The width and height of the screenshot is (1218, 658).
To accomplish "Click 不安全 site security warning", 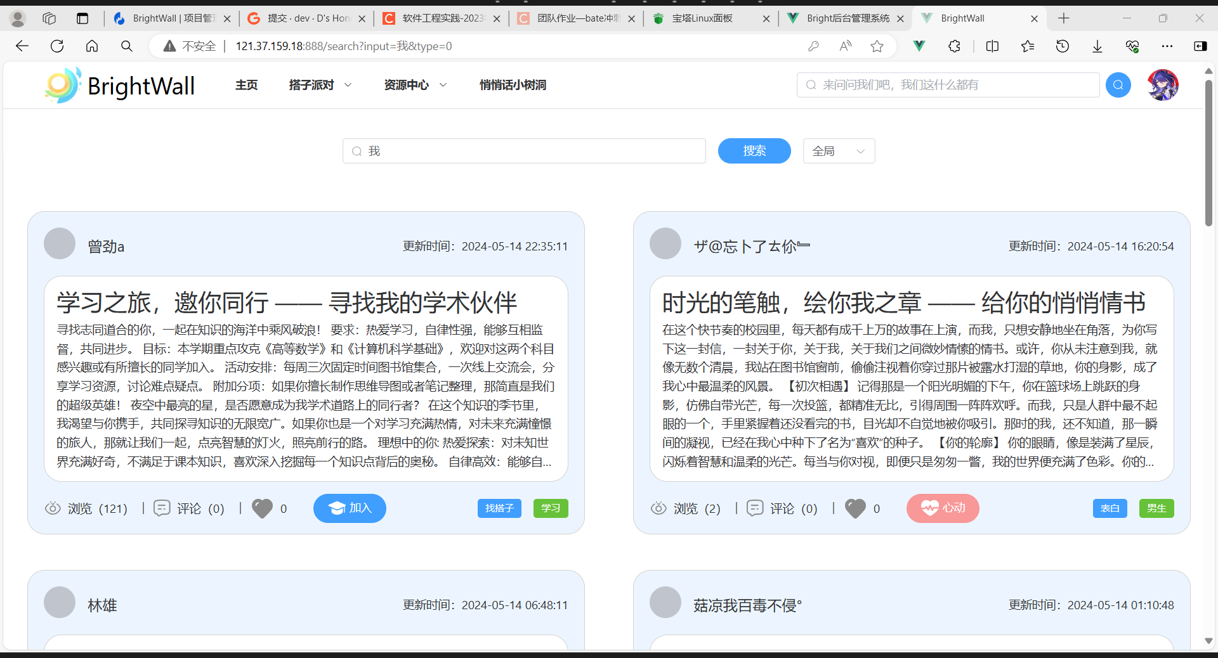I will pos(190,46).
